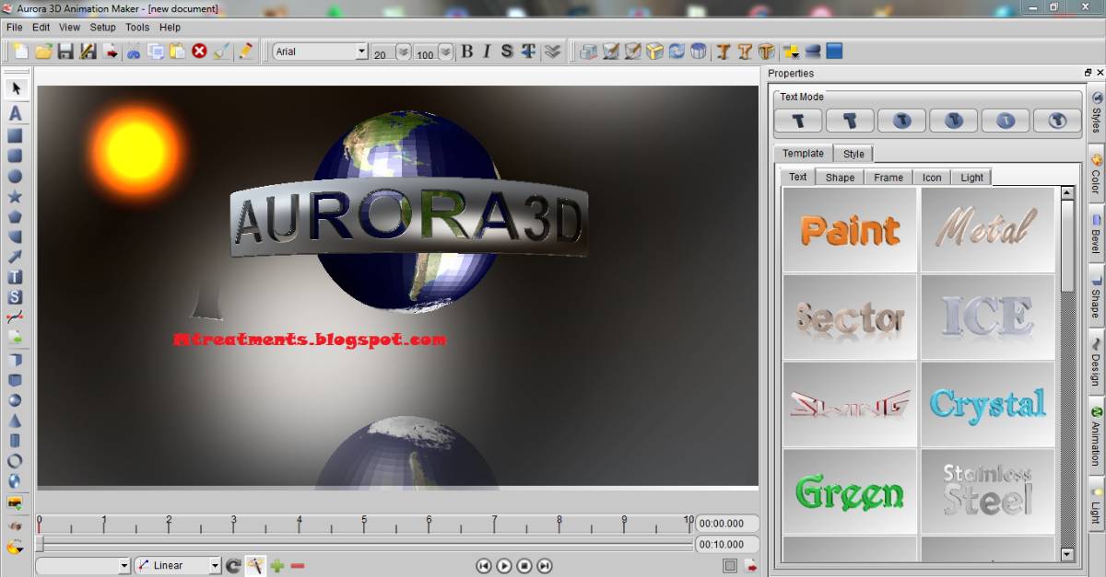Jump to the animation start
1106x577 pixels.
click(483, 566)
